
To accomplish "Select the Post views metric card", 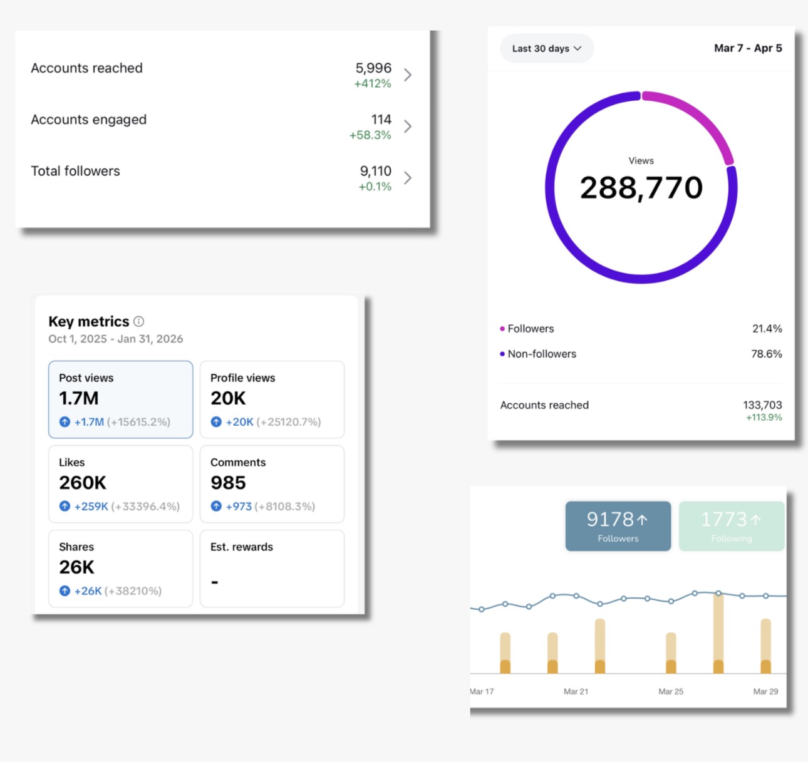I will (121, 399).
